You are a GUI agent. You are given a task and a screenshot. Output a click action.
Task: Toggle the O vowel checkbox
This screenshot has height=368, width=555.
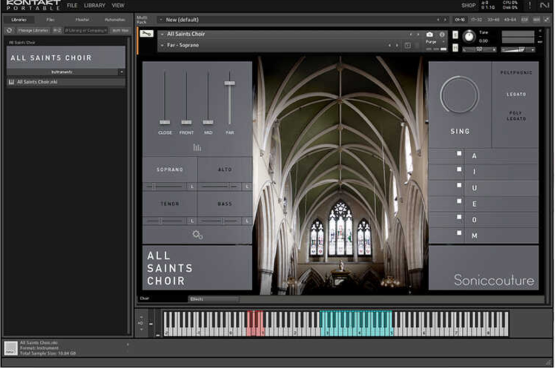[x=459, y=217]
